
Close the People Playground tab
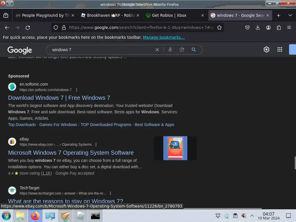point(73,16)
